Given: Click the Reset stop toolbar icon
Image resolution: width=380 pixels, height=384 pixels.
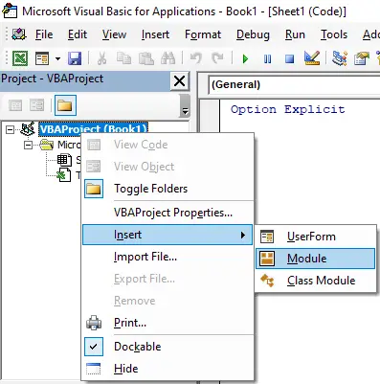Looking at the screenshot, I should (x=289, y=59).
